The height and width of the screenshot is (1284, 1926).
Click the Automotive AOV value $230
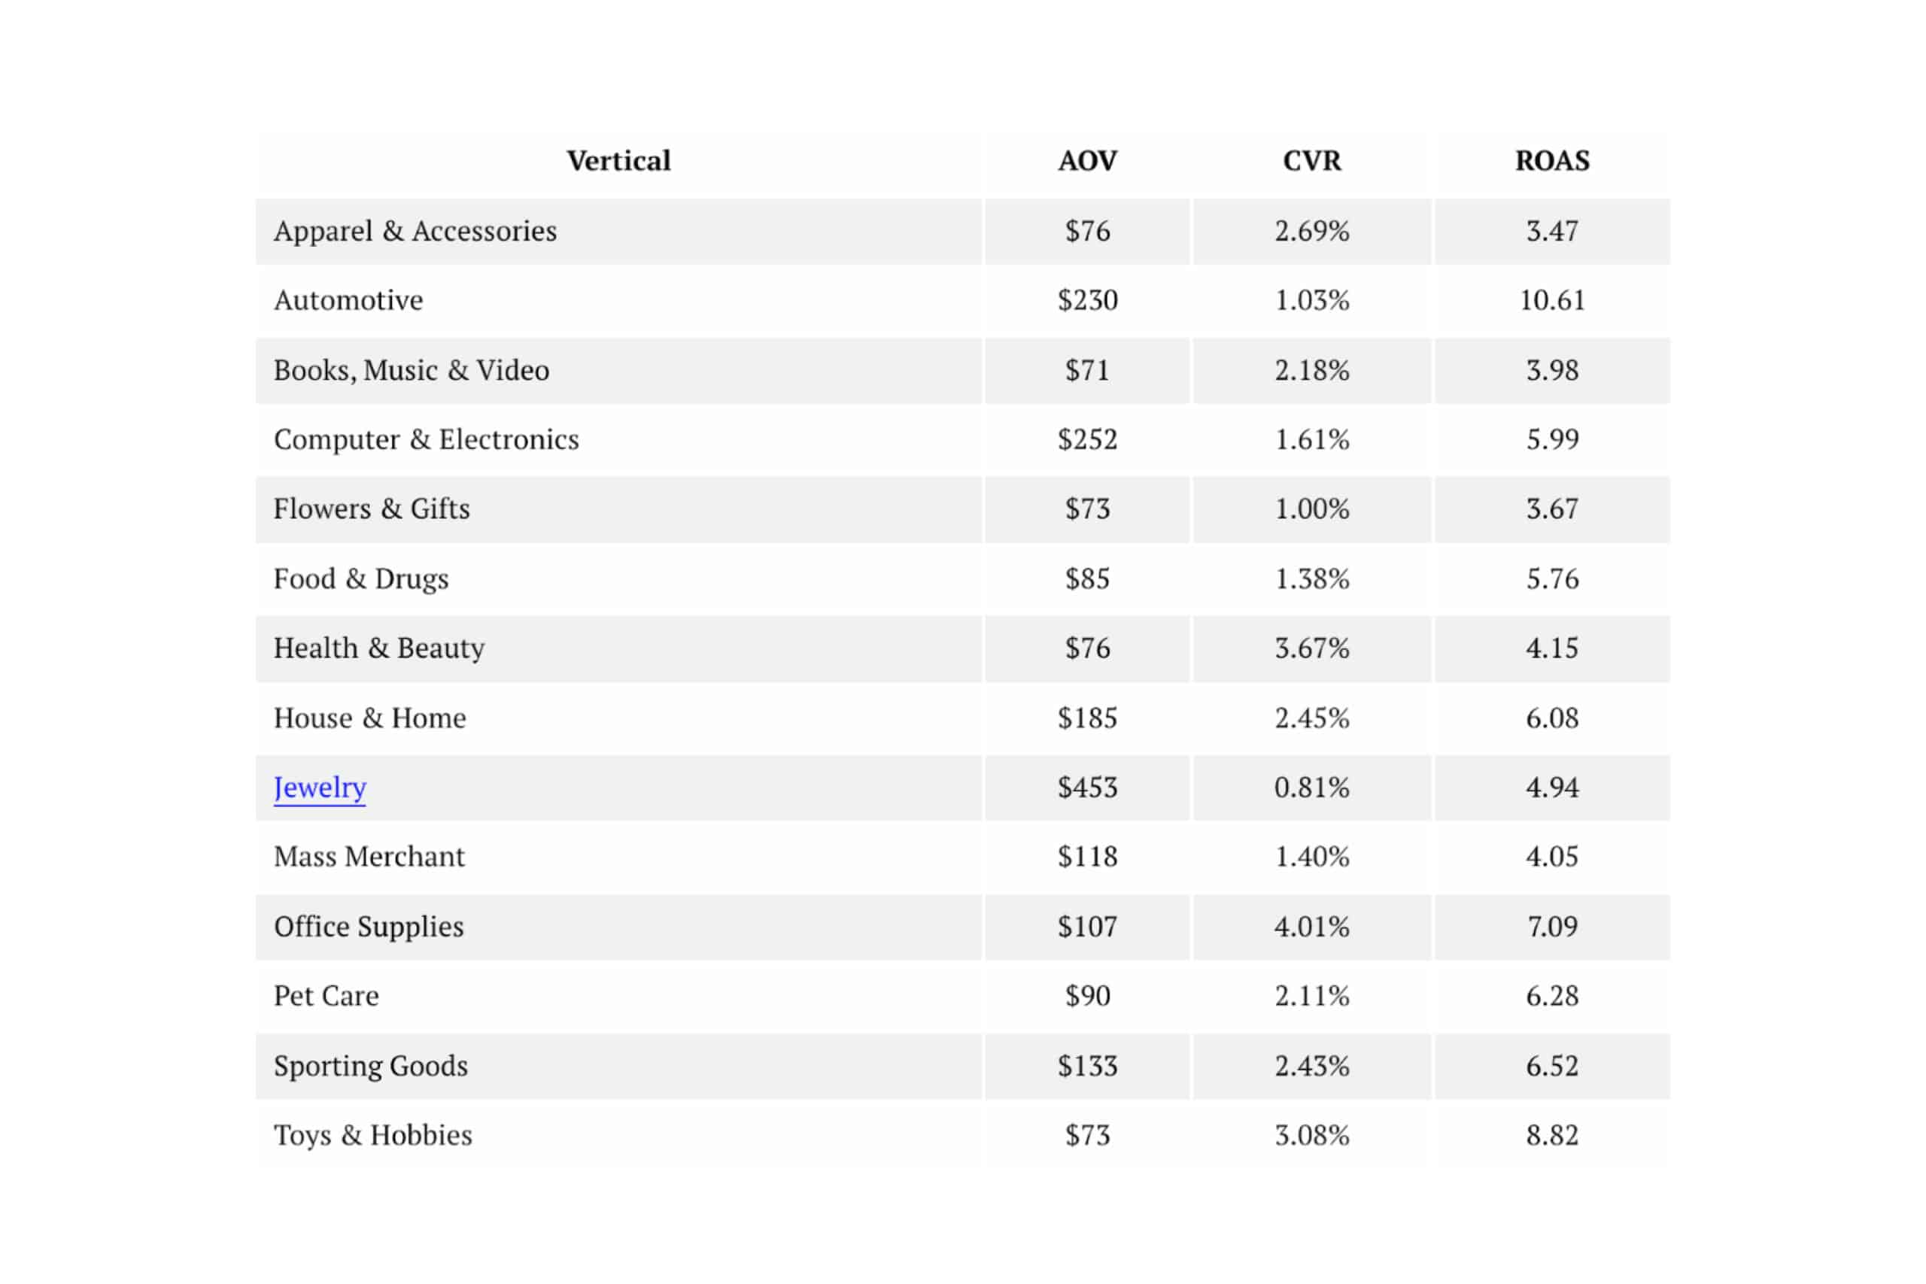(1086, 301)
